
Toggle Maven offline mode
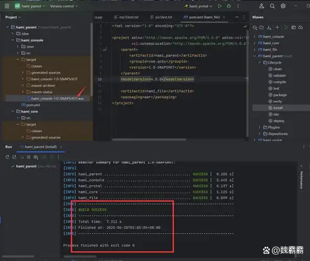tap(300, 27)
